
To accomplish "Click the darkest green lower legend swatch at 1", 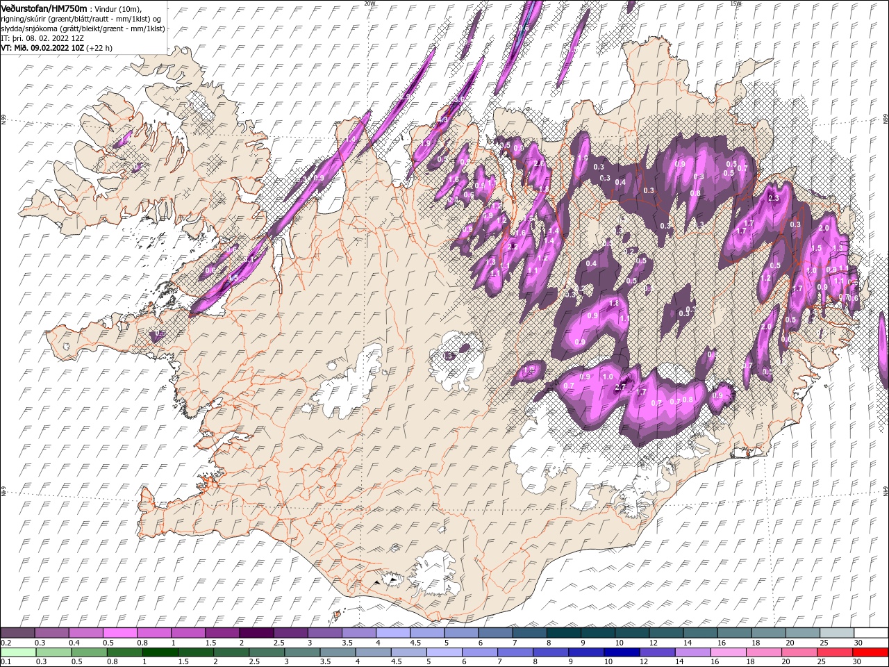I will click(x=160, y=652).
